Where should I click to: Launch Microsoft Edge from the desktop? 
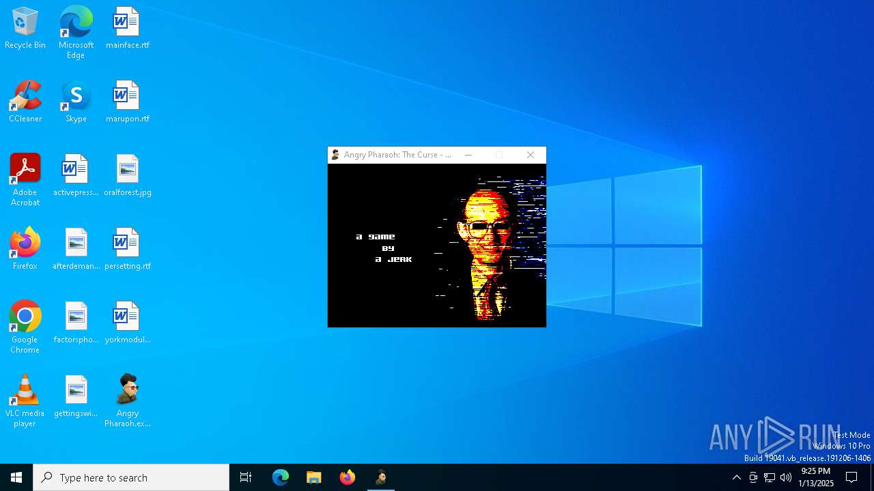(76, 32)
